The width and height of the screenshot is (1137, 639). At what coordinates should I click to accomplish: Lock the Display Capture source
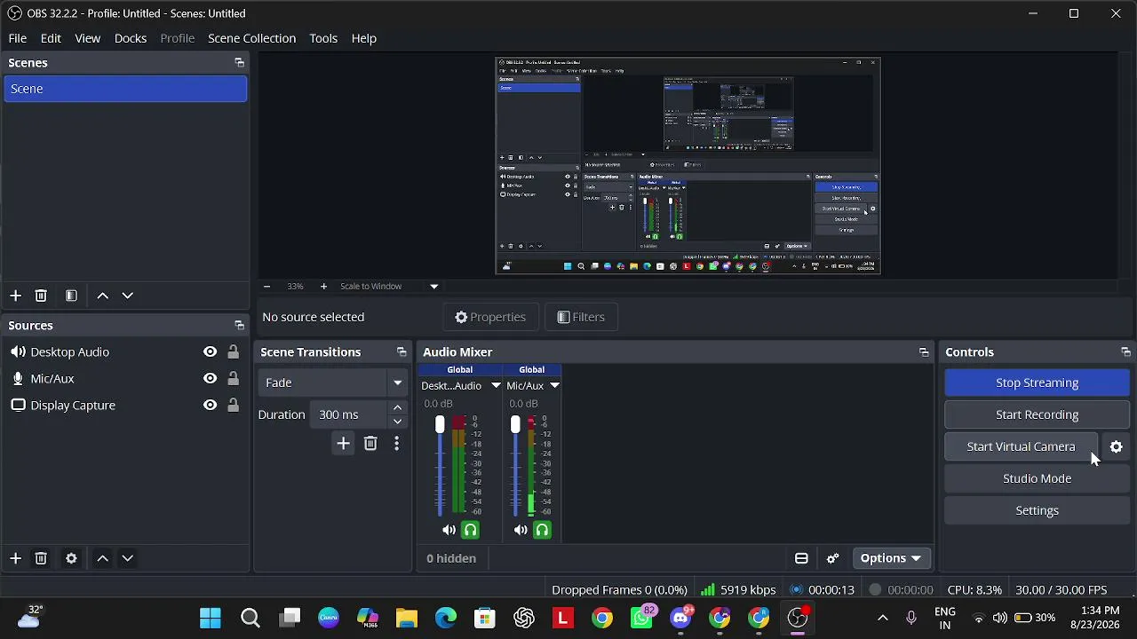233,406
